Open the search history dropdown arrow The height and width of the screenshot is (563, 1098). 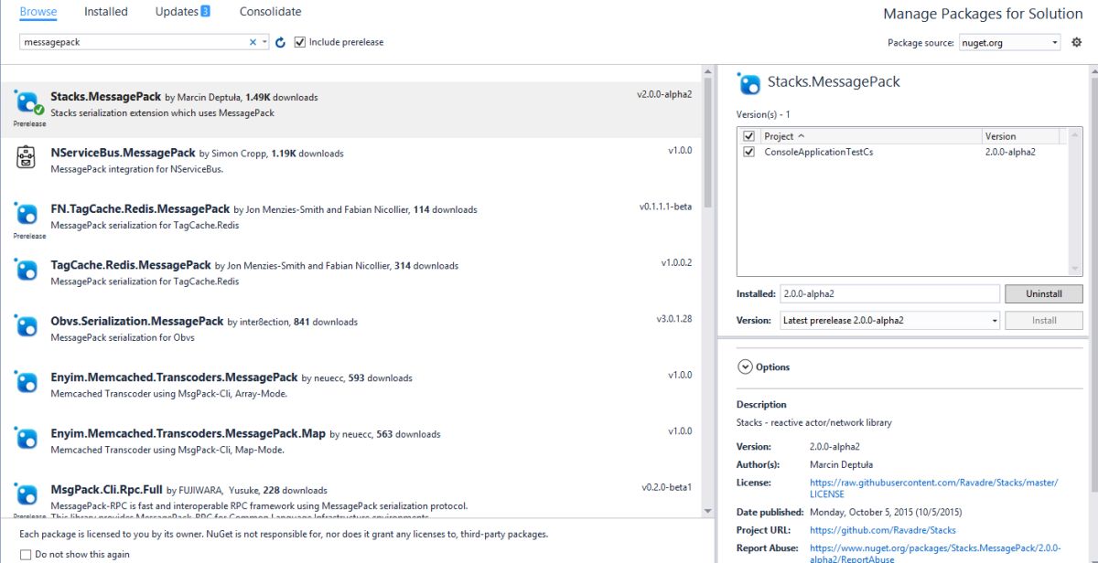pyautogui.click(x=265, y=42)
